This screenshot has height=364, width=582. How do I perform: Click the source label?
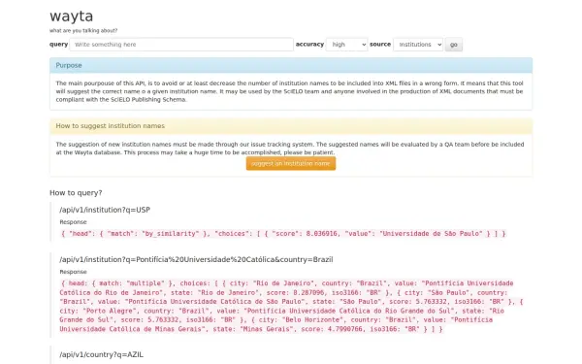click(380, 45)
